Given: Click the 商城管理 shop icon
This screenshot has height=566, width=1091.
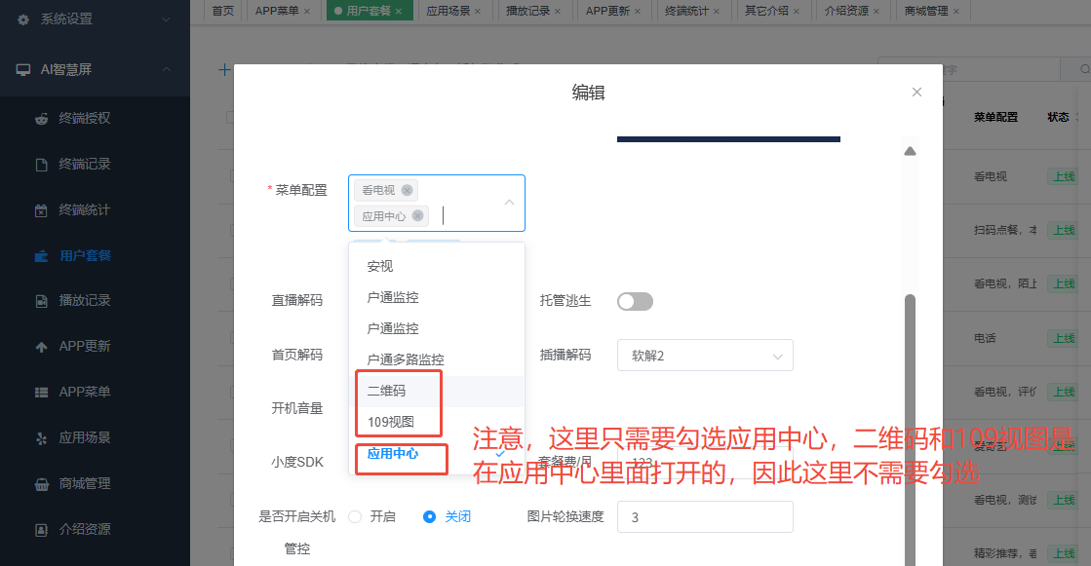Looking at the screenshot, I should click(x=41, y=484).
